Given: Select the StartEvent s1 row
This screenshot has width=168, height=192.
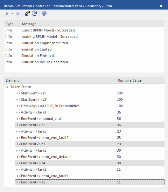Looking at the screenshot, I should click(90, 93).
